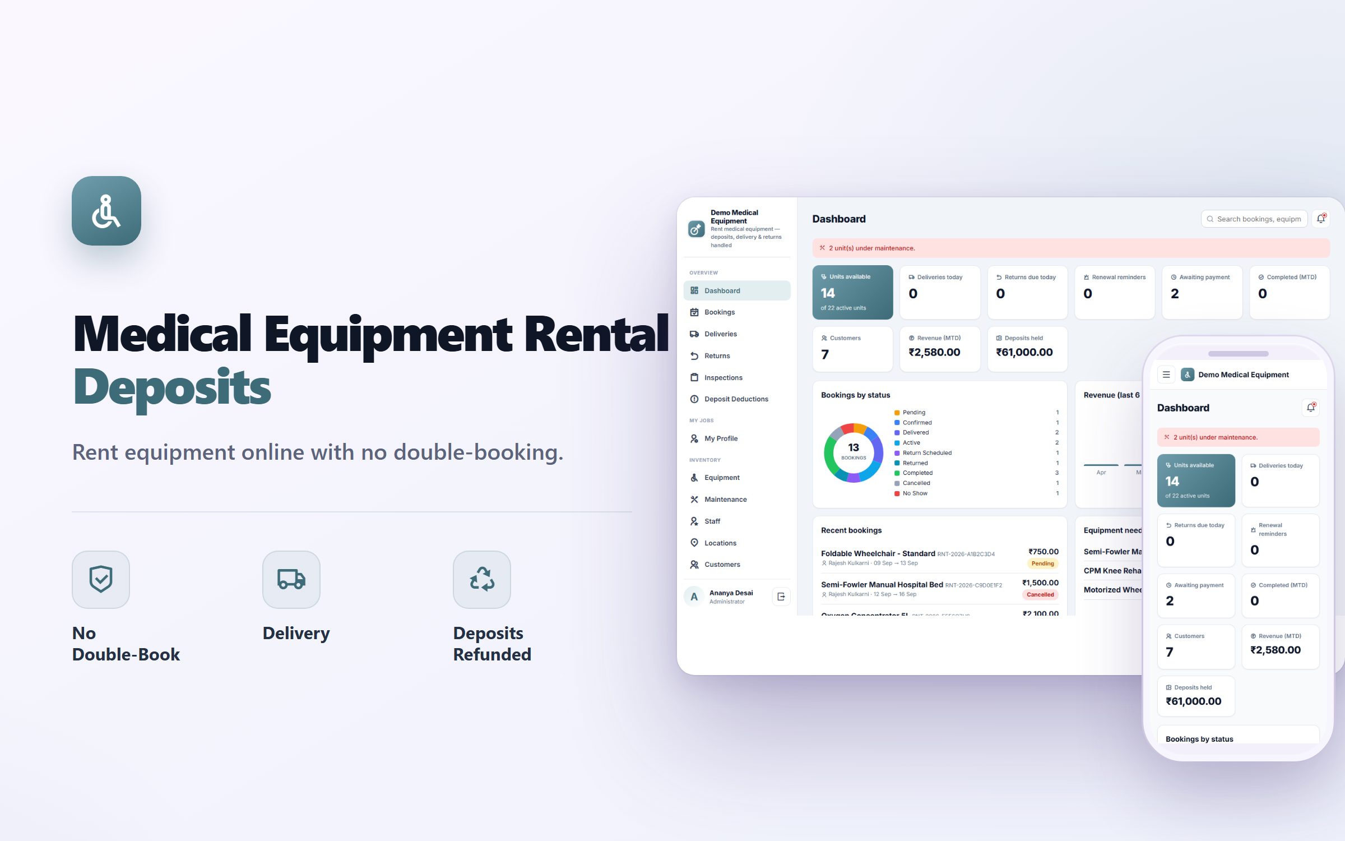Click the Search bookings input field

pos(1254,219)
